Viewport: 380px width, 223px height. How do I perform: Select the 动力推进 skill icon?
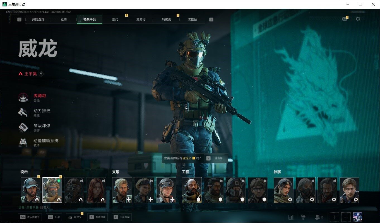pos(23,112)
